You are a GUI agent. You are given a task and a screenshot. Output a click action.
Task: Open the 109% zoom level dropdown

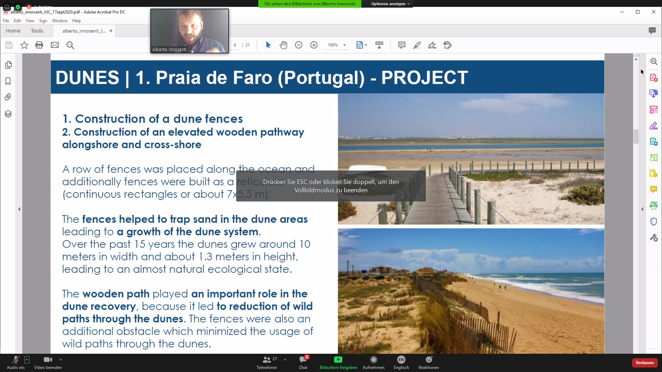(x=344, y=45)
